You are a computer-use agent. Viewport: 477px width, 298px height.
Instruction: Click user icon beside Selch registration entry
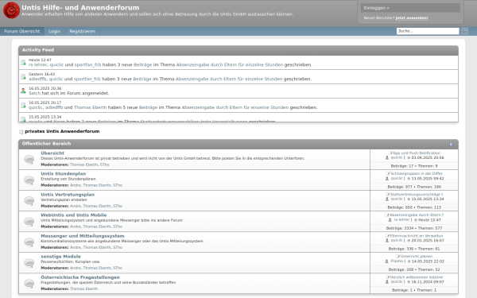[23, 91]
